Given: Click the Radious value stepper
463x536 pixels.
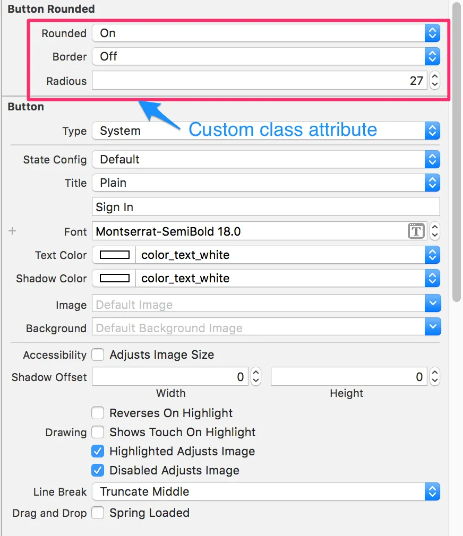Looking at the screenshot, I should point(435,81).
